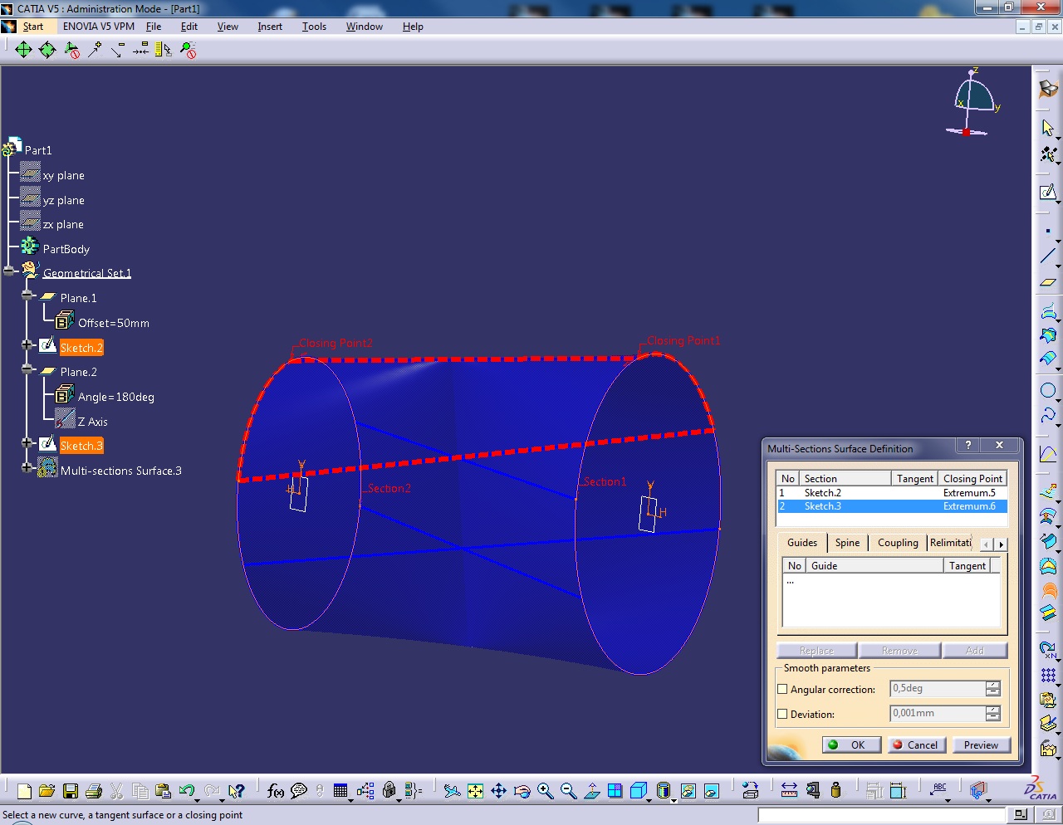Click the Sketcher icon in right toolbar
1063x825 pixels.
(1048, 193)
